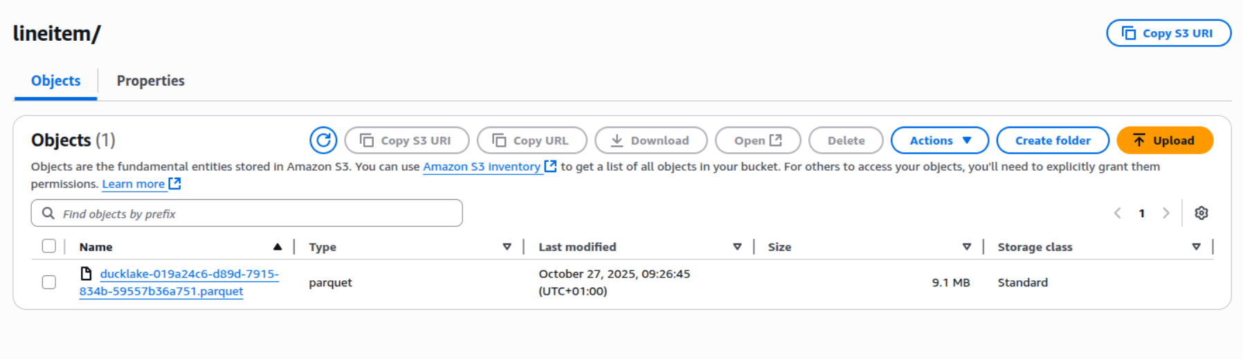Select the ducklake parquet file checkbox
1243x359 pixels.
pyautogui.click(x=49, y=282)
